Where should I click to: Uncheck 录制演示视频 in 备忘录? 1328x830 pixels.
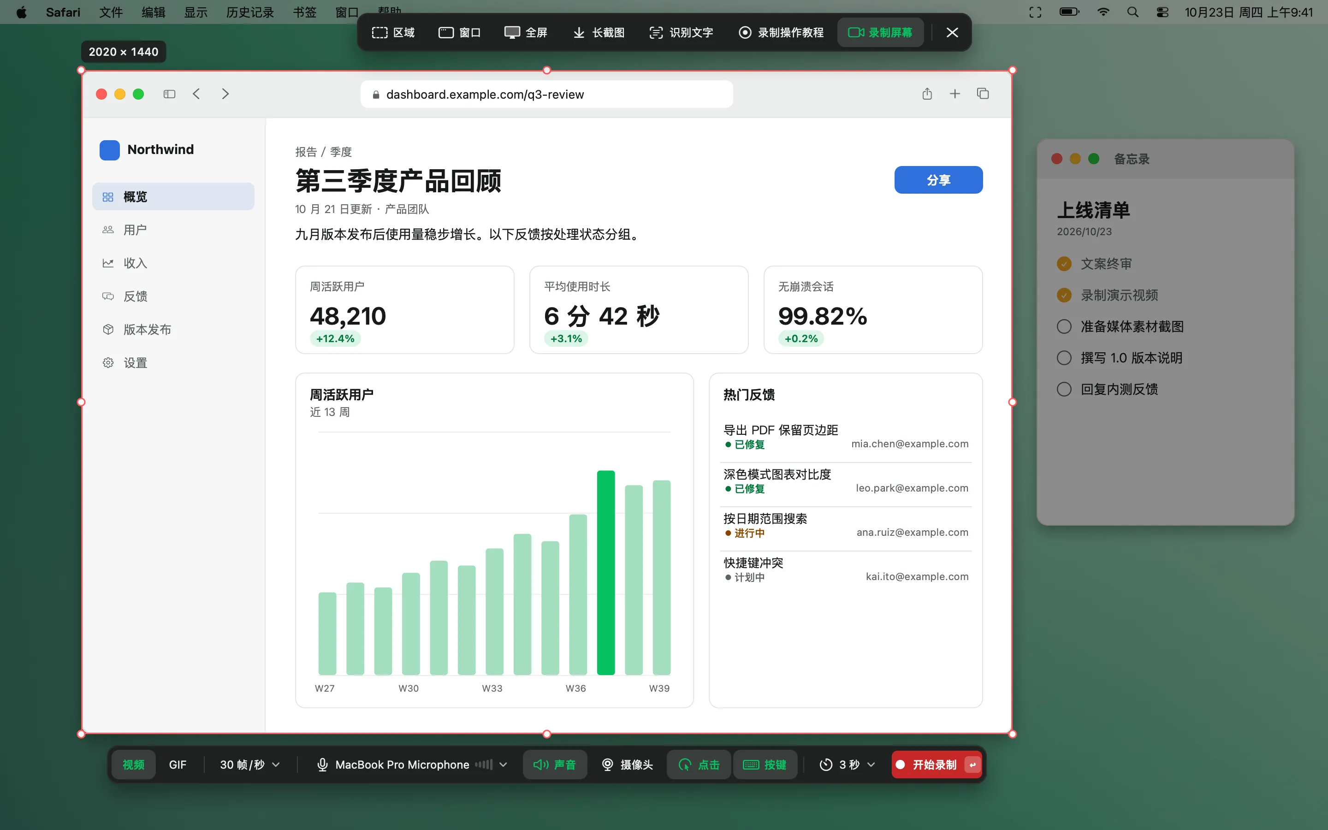pyautogui.click(x=1064, y=295)
